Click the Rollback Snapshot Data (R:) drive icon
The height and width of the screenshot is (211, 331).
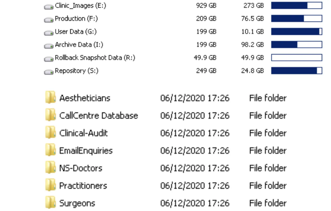click(49, 59)
